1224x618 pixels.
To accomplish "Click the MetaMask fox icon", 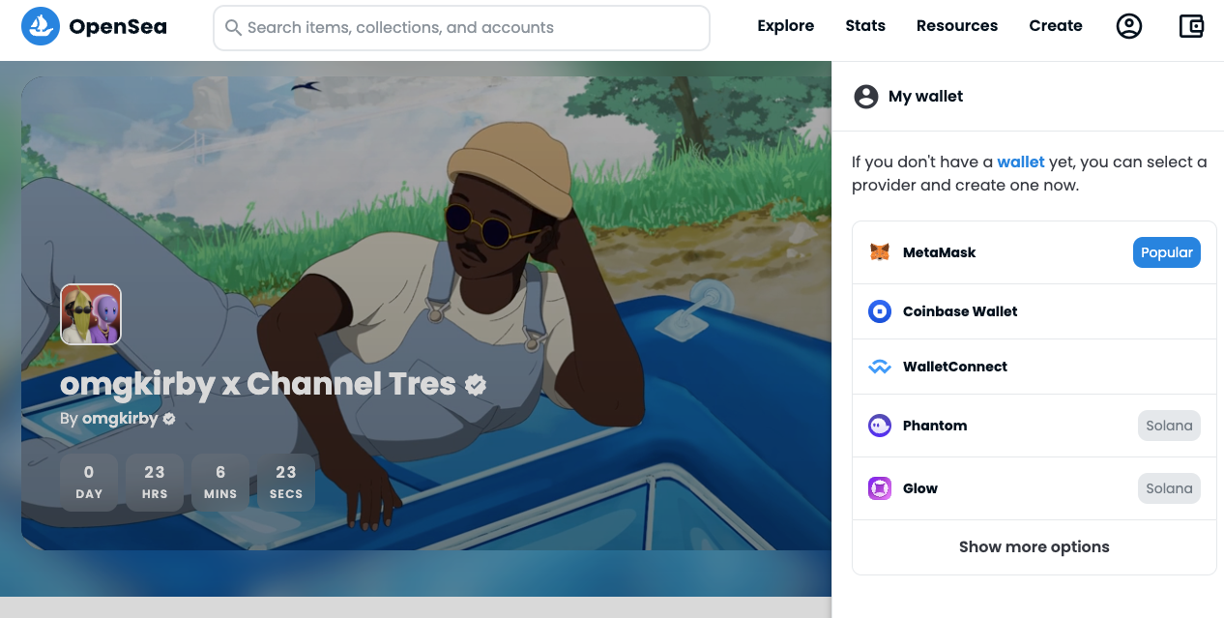I will pos(879,252).
